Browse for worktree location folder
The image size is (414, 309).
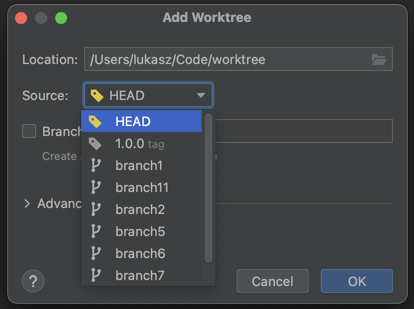(x=380, y=59)
